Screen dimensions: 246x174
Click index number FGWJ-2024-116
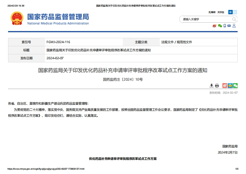58,42
